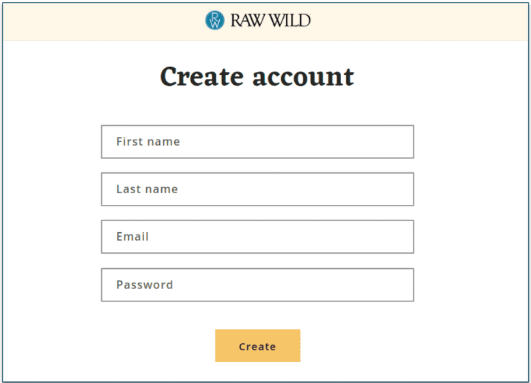Click the Password entry box
Viewport: 531px width, 383px height.
click(x=257, y=284)
